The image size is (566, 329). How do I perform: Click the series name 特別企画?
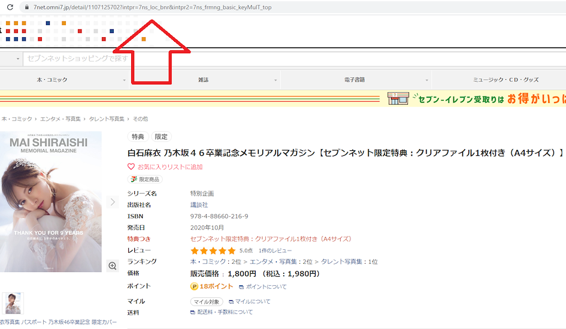click(x=202, y=194)
